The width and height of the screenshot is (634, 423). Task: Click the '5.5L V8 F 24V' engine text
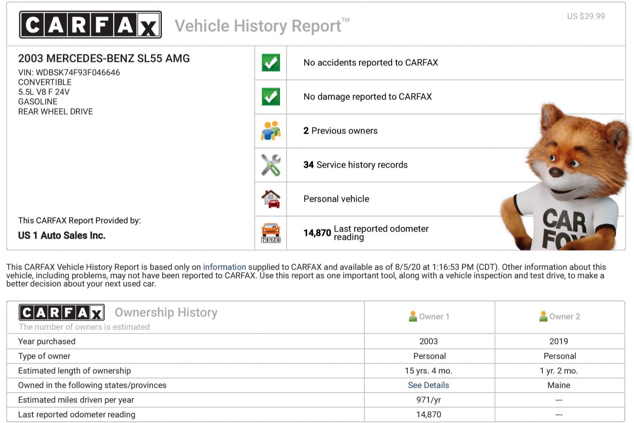(x=44, y=92)
